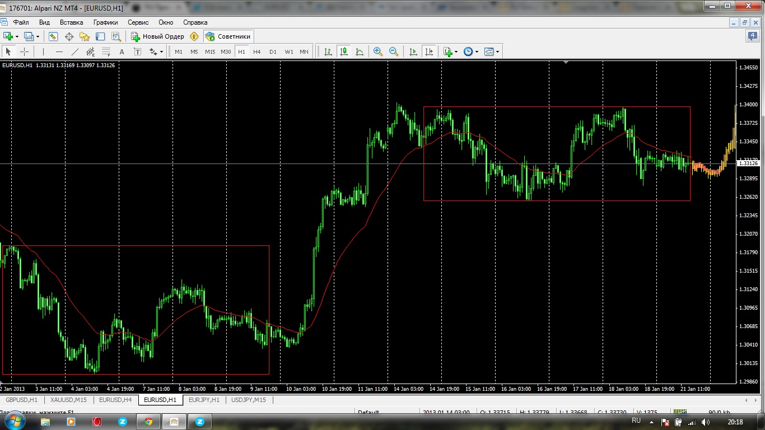Expand the templates dropdown arrow
Viewport: 765px width, 430px height.
(498, 52)
